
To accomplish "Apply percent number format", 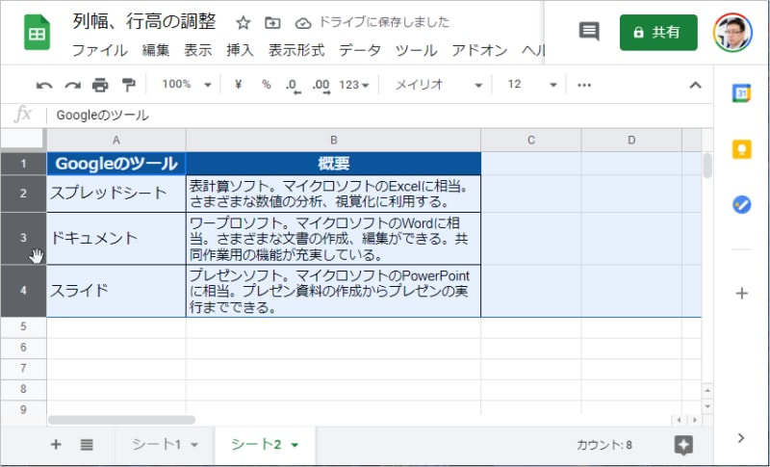I will pyautogui.click(x=267, y=85).
